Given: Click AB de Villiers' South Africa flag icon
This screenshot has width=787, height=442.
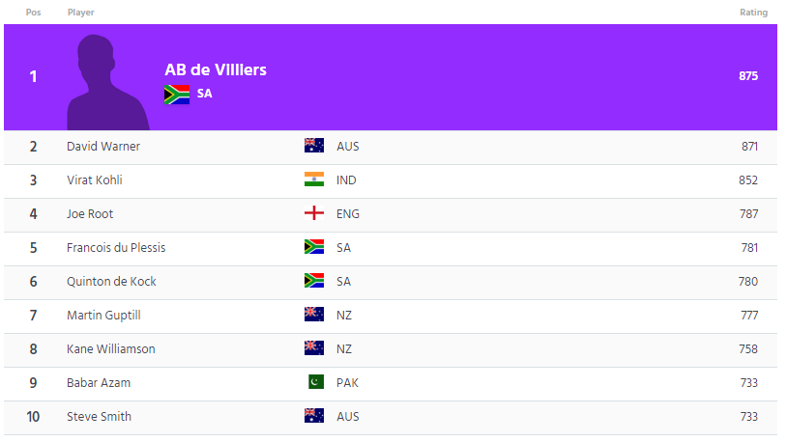Looking at the screenshot, I should click(x=177, y=94).
